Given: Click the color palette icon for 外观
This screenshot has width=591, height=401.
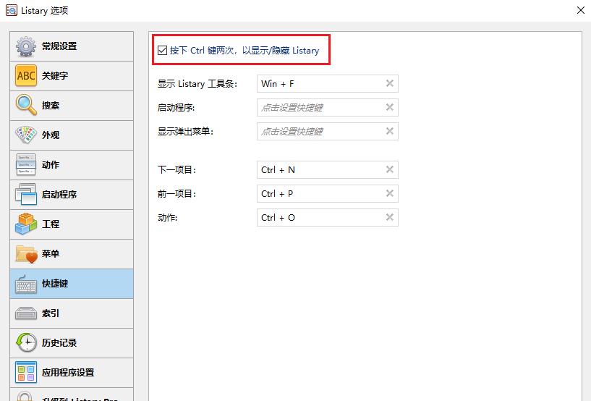Looking at the screenshot, I should click(25, 135).
